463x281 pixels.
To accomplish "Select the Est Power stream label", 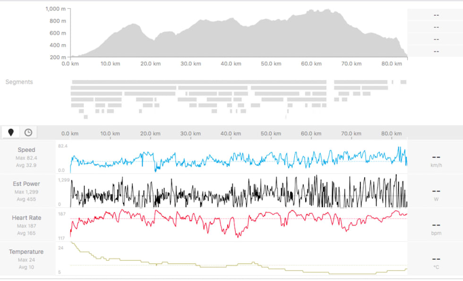I will 26,184.
